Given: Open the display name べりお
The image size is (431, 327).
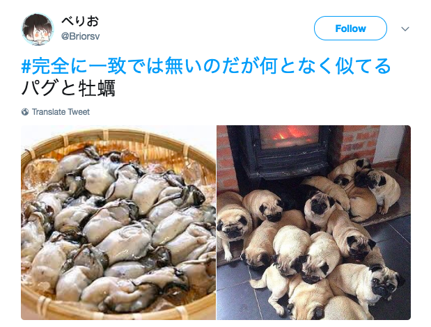Looking at the screenshot, I should pyautogui.click(x=79, y=21).
